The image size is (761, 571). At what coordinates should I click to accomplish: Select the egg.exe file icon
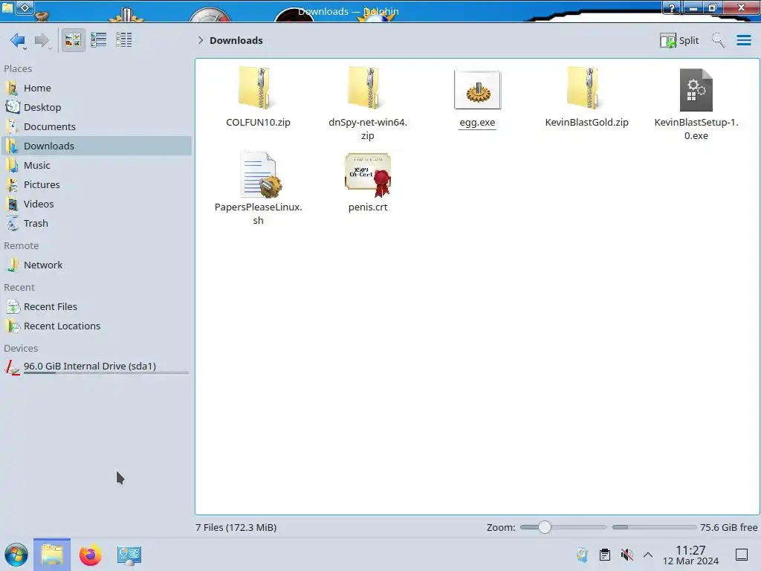click(478, 90)
